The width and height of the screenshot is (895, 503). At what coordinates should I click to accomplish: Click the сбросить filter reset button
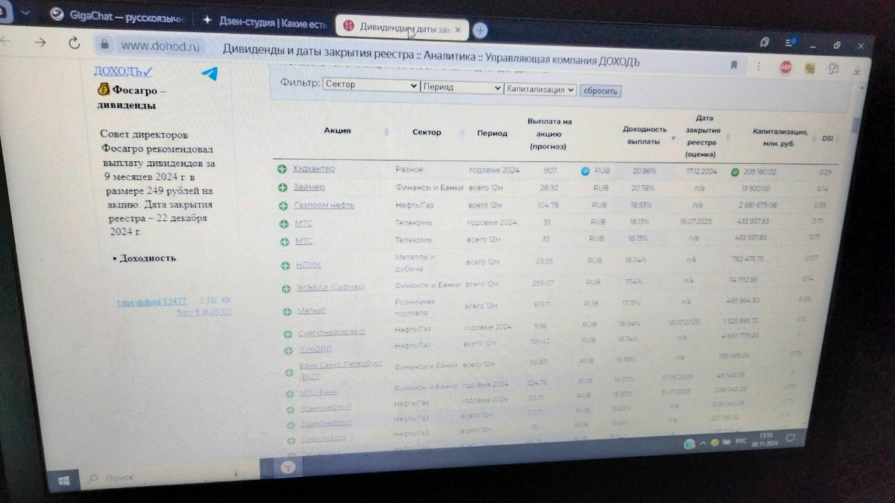[x=600, y=91]
